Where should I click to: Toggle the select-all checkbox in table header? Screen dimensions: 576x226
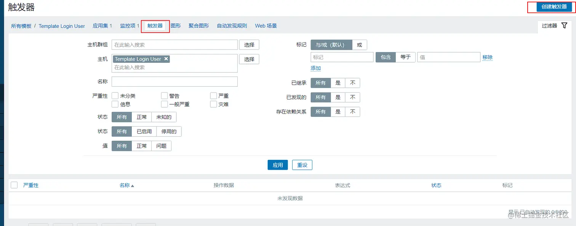14,185
